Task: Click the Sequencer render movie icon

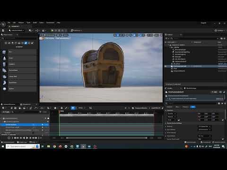Action: click(24, 108)
